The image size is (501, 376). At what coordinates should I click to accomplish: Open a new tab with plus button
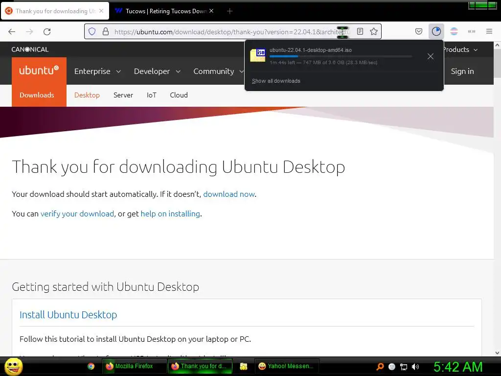pos(230,11)
